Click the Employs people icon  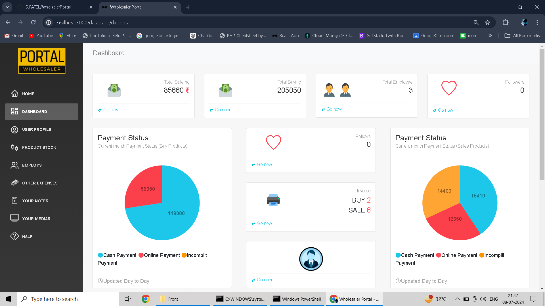(x=14, y=165)
